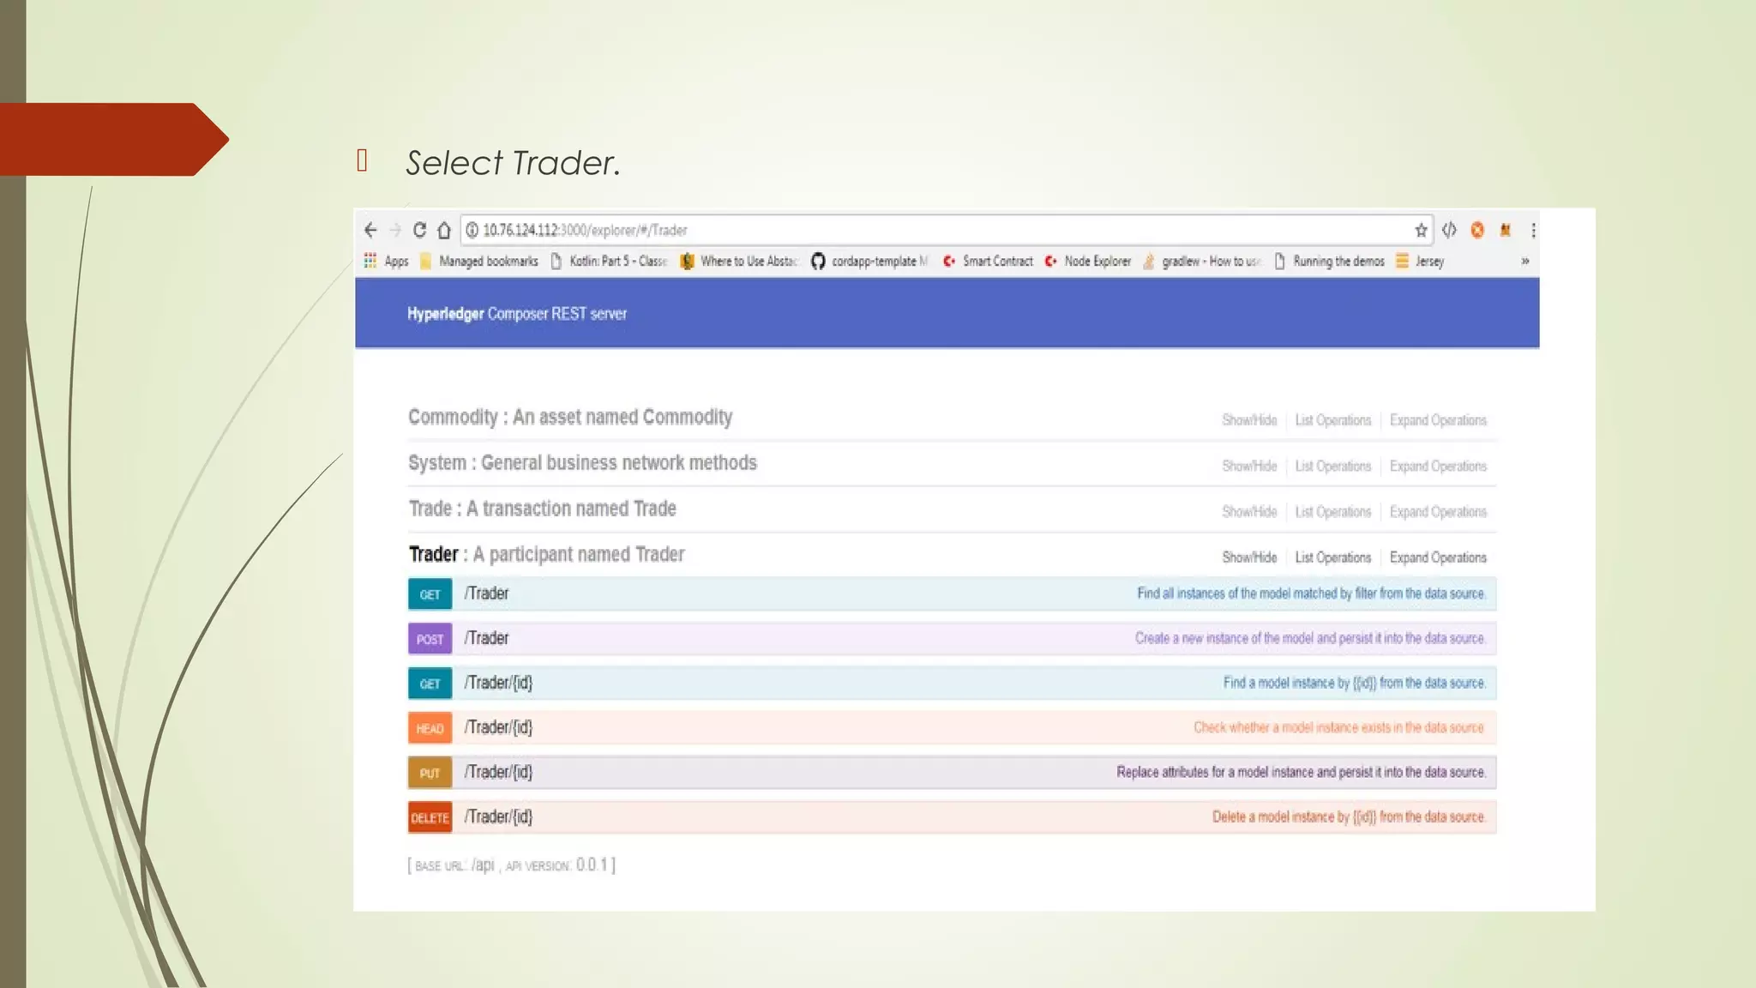Viewport: 1756px width, 988px height.
Task: Click Show/Hide for Trader
Action: [x=1249, y=557]
